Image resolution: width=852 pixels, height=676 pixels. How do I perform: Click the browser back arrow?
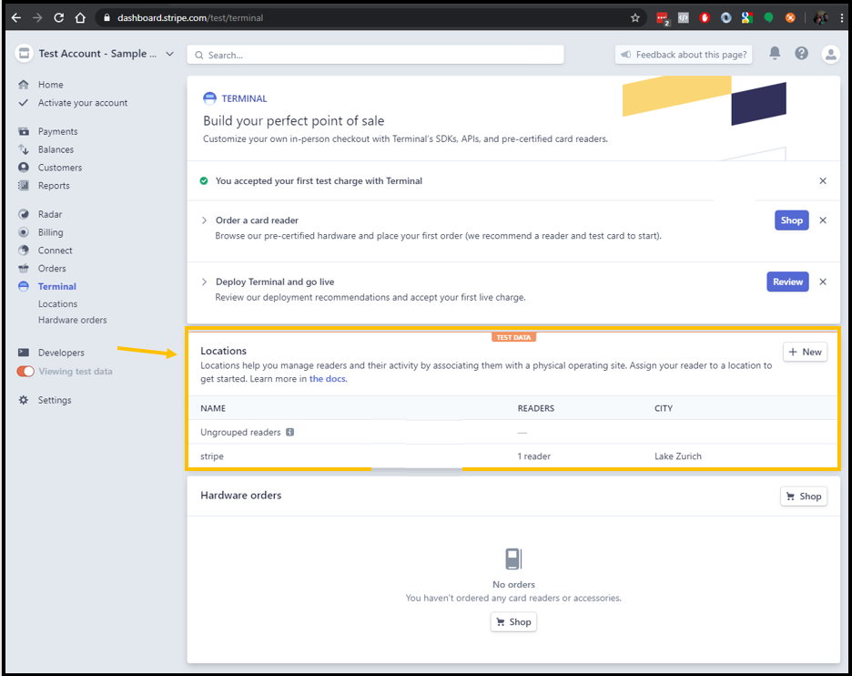point(16,18)
